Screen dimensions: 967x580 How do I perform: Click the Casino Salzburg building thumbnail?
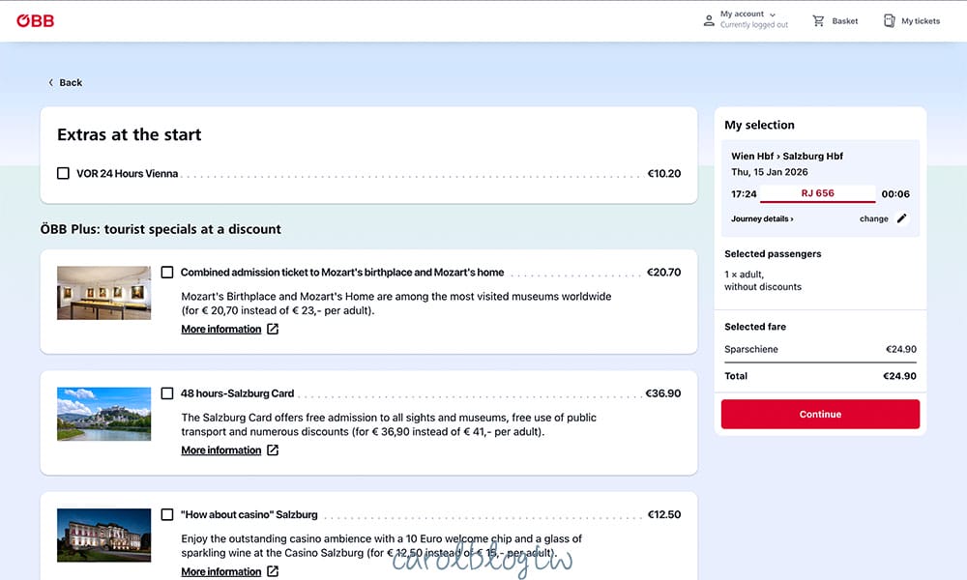[x=103, y=536]
